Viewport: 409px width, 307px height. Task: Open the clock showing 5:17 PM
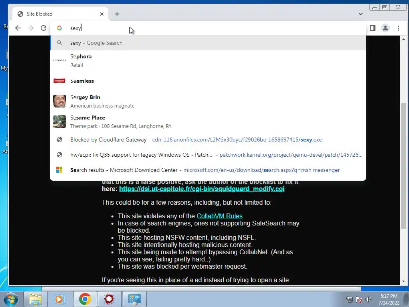389,299
